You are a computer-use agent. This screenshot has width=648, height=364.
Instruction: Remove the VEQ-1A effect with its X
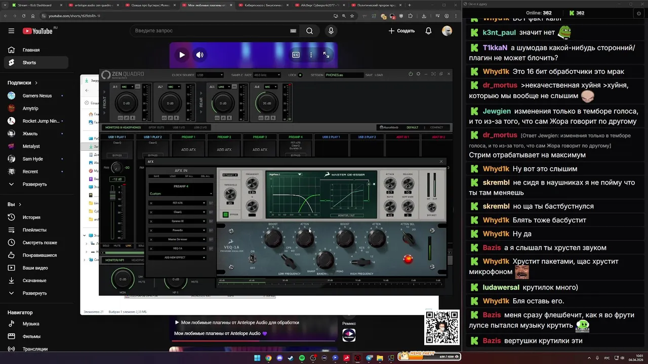click(x=151, y=249)
